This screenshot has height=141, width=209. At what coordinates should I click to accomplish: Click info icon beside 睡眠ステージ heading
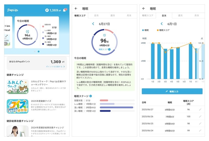(x=90, y=96)
